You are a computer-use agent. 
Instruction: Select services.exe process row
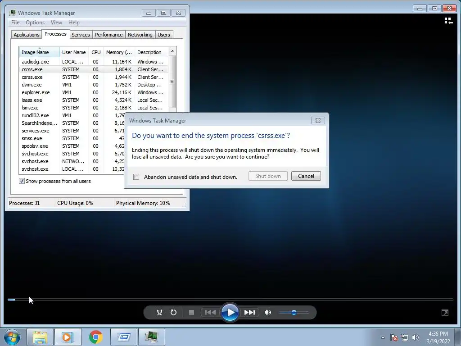point(72,130)
